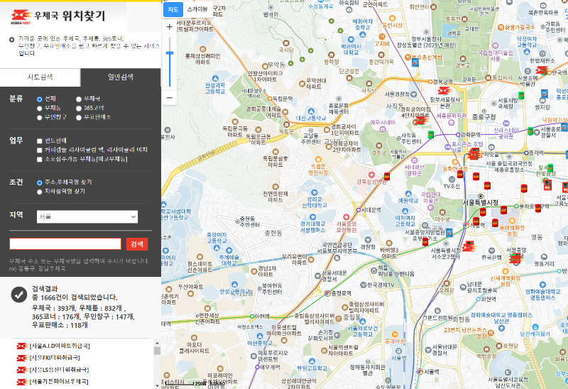Click the results list scroll-down arrow

point(157,385)
